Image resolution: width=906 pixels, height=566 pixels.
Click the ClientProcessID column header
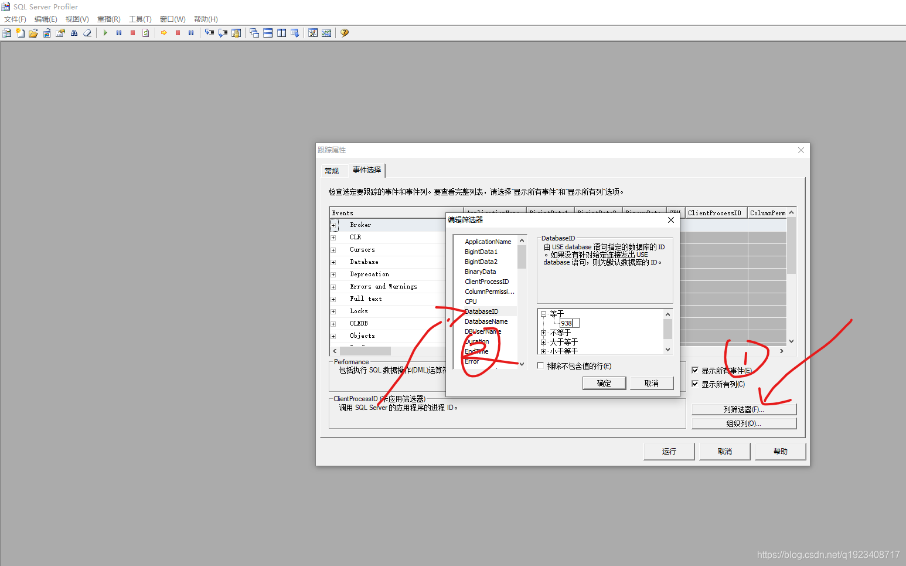click(x=716, y=213)
